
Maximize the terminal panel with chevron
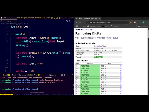pyautogui.click(x=70, y=75)
